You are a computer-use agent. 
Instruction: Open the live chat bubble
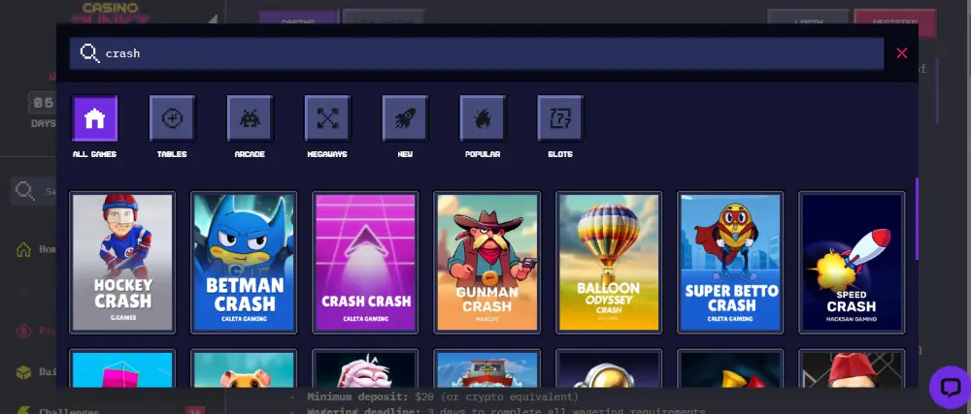(950, 387)
